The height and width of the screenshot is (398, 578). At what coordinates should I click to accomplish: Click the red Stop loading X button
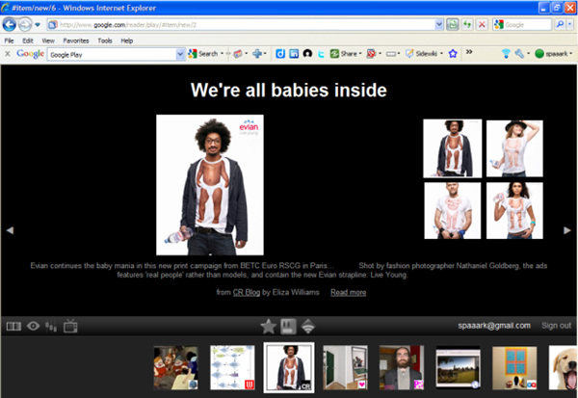pyautogui.click(x=482, y=25)
